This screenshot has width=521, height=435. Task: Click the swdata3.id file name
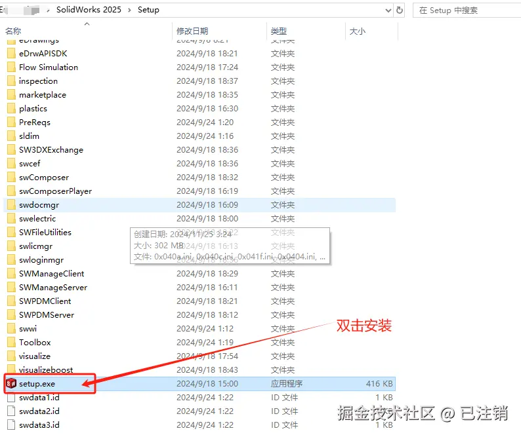[39, 425]
